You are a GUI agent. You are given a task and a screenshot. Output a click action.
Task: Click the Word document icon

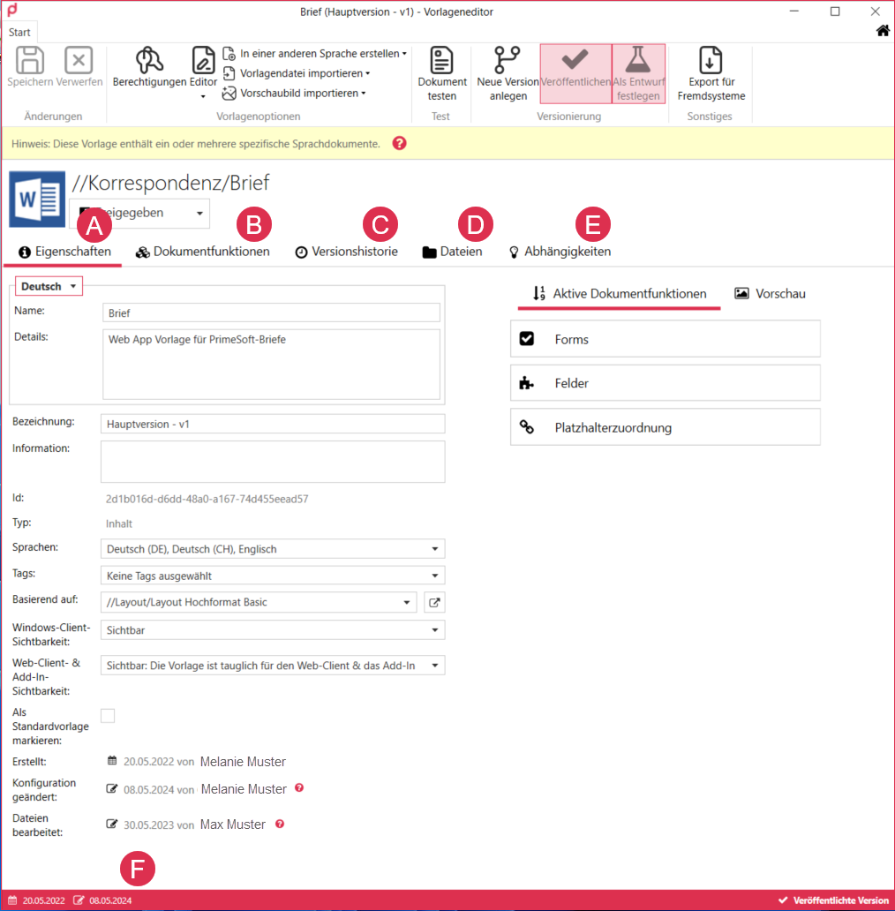[37, 199]
